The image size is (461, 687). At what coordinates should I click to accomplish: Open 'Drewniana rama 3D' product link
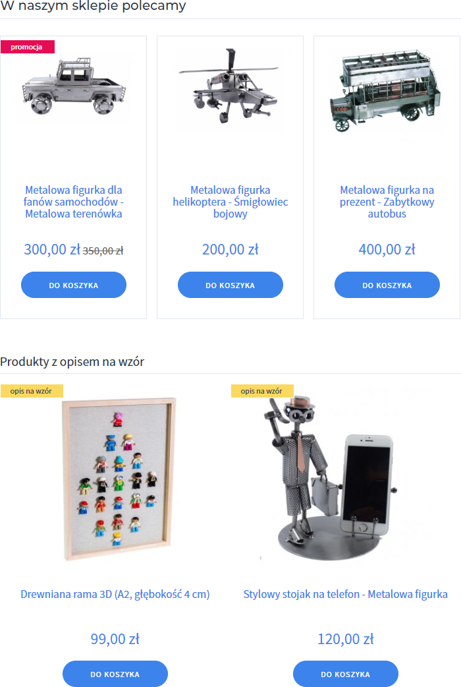click(115, 594)
